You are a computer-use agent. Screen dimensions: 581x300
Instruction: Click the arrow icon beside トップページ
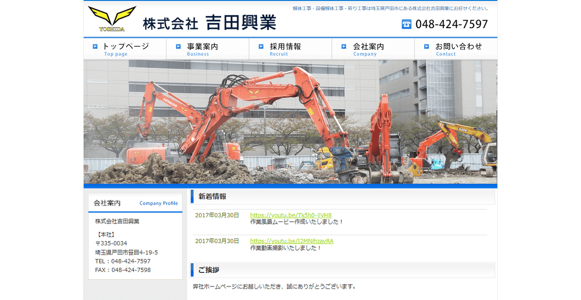[x=96, y=47]
